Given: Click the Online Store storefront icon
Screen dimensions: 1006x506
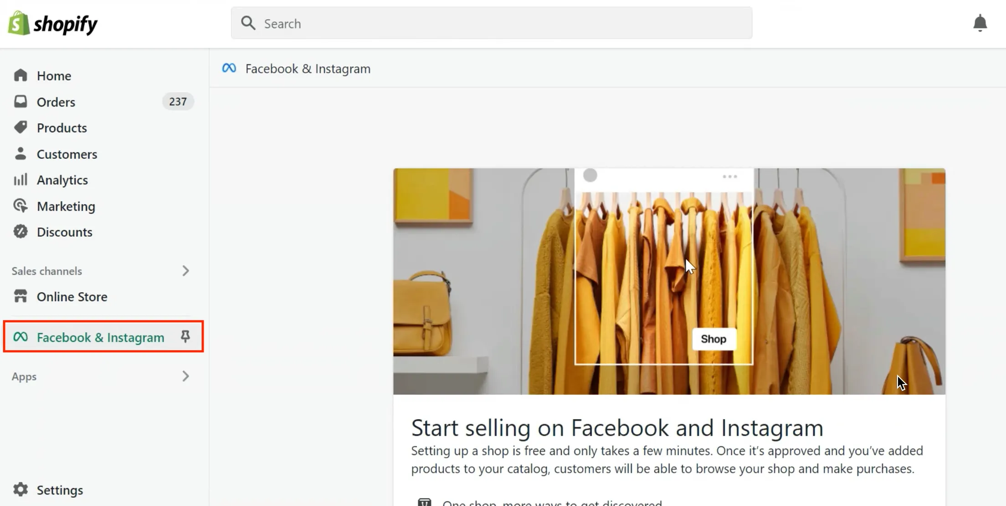Looking at the screenshot, I should pyautogui.click(x=21, y=296).
